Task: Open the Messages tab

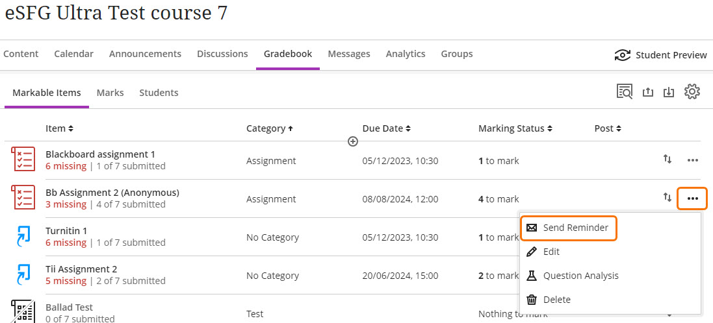Action: (349, 54)
